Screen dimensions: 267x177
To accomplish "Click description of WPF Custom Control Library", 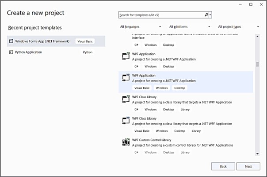I will 183,145.
